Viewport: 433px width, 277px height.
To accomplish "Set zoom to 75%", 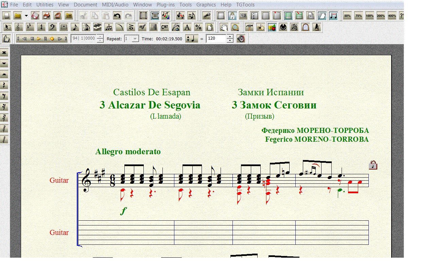I will pos(359,16).
